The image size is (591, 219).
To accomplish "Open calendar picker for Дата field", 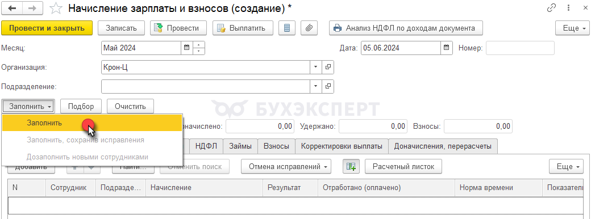I will [446, 48].
